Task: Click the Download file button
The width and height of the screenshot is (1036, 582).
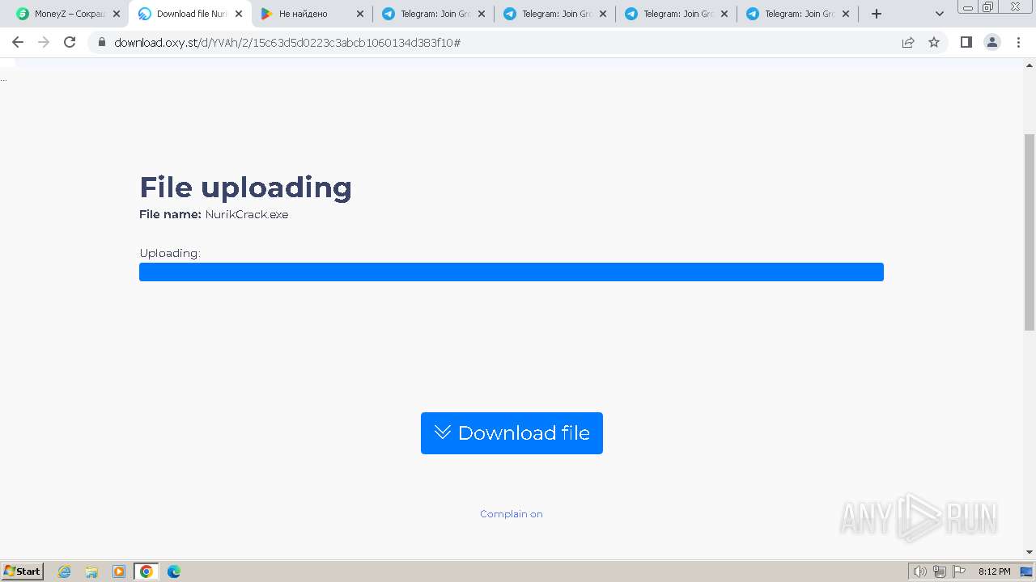Action: pyautogui.click(x=512, y=433)
